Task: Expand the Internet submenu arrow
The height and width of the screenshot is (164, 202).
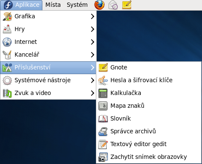Action: pyautogui.click(x=92, y=42)
